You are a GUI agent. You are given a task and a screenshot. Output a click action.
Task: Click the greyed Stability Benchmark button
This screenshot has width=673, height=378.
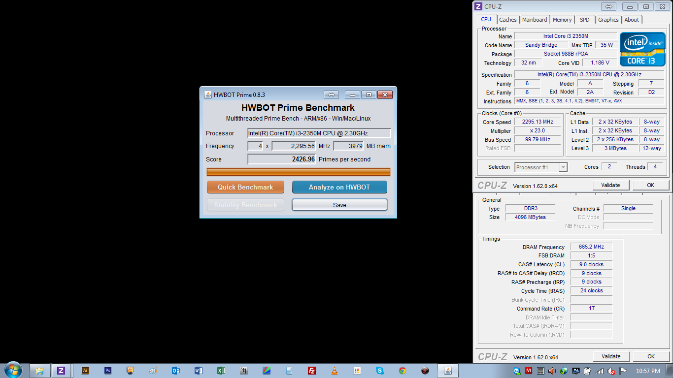click(245, 205)
